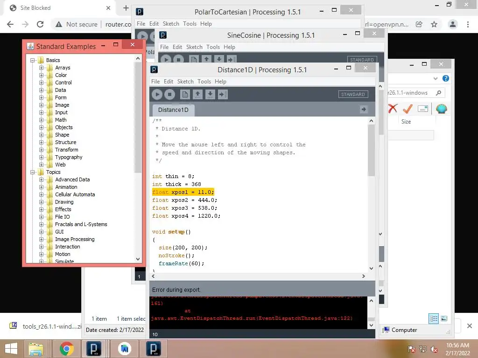The width and height of the screenshot is (478, 358).
Task: Select Structure folder in examples tree
Action: point(65,142)
